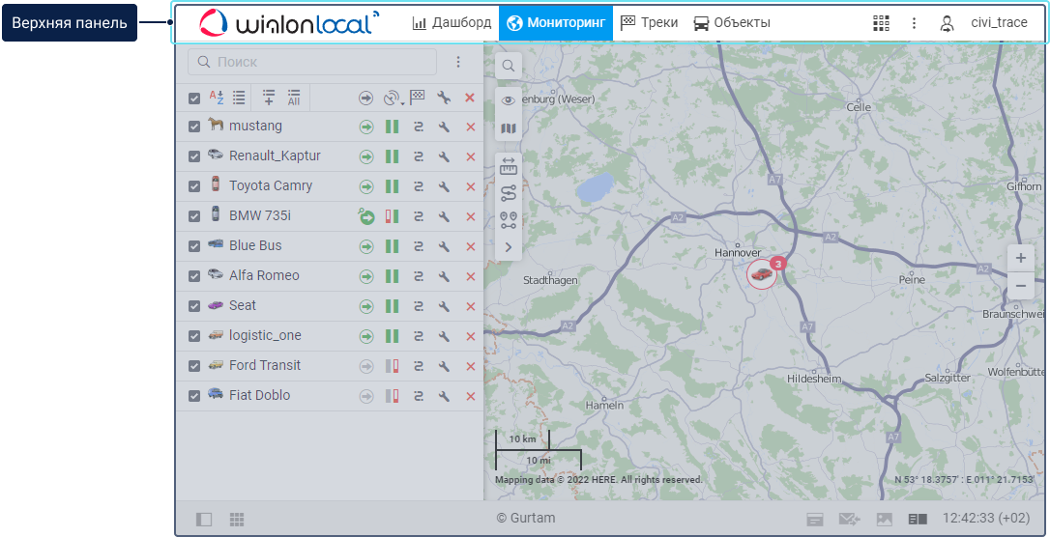
Task: Open the Дашборд tab
Action: (452, 22)
